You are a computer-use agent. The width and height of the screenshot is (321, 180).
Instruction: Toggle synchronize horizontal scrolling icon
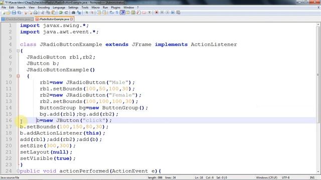[104, 12]
